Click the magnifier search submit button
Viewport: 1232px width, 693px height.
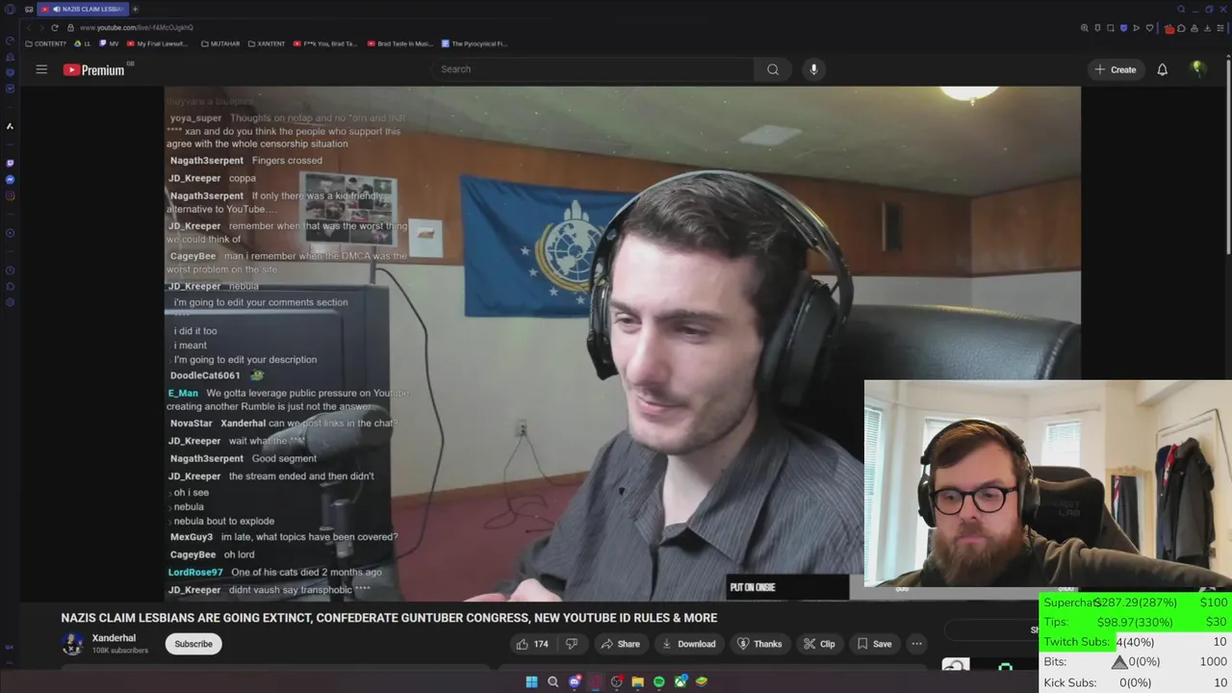pos(773,69)
